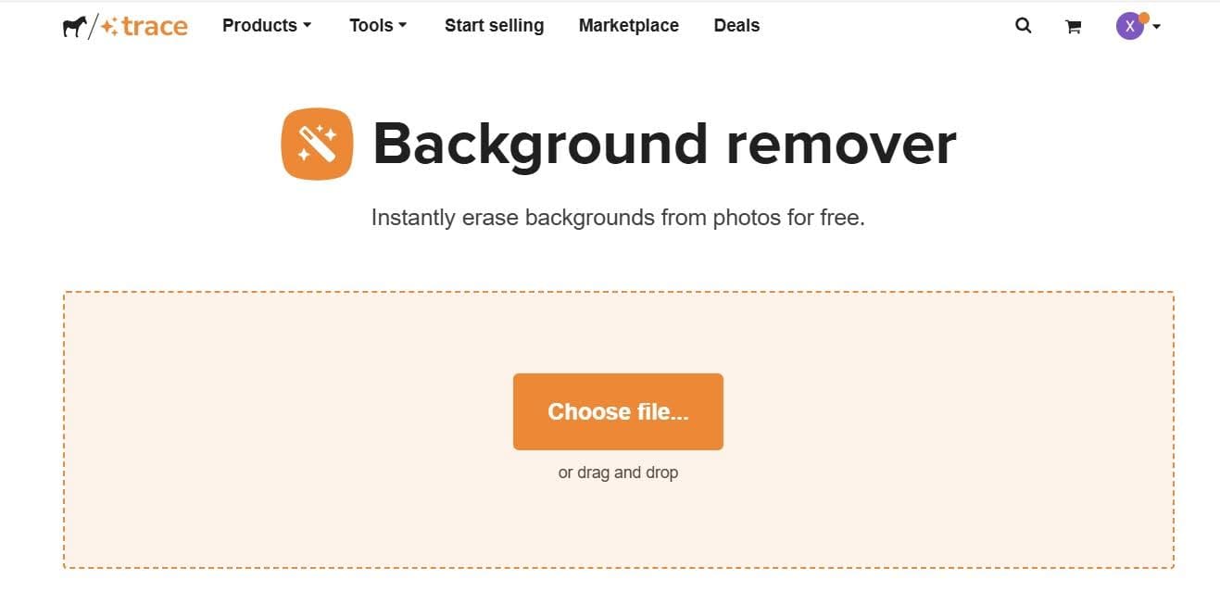
Task: Click the orange notification dot on avatar
Action: (x=1144, y=18)
